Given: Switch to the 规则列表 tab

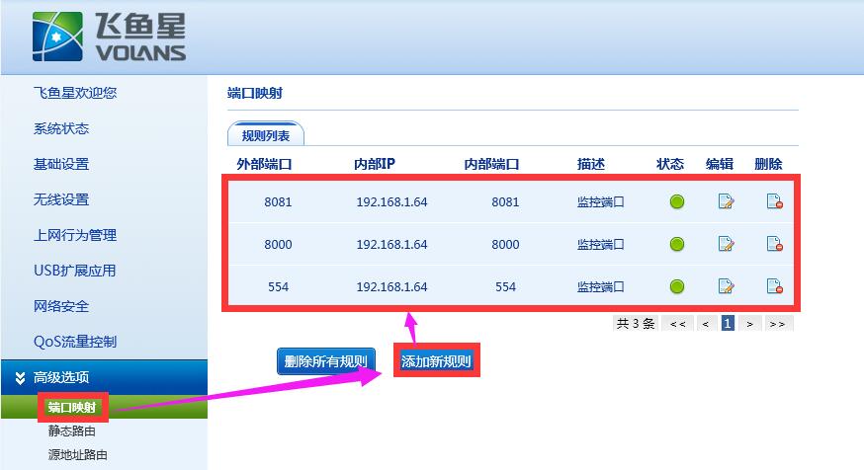Looking at the screenshot, I should 266,135.
